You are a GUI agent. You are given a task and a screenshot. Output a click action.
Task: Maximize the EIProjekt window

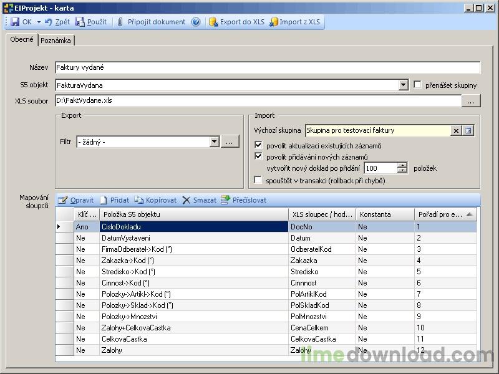[x=478, y=8]
